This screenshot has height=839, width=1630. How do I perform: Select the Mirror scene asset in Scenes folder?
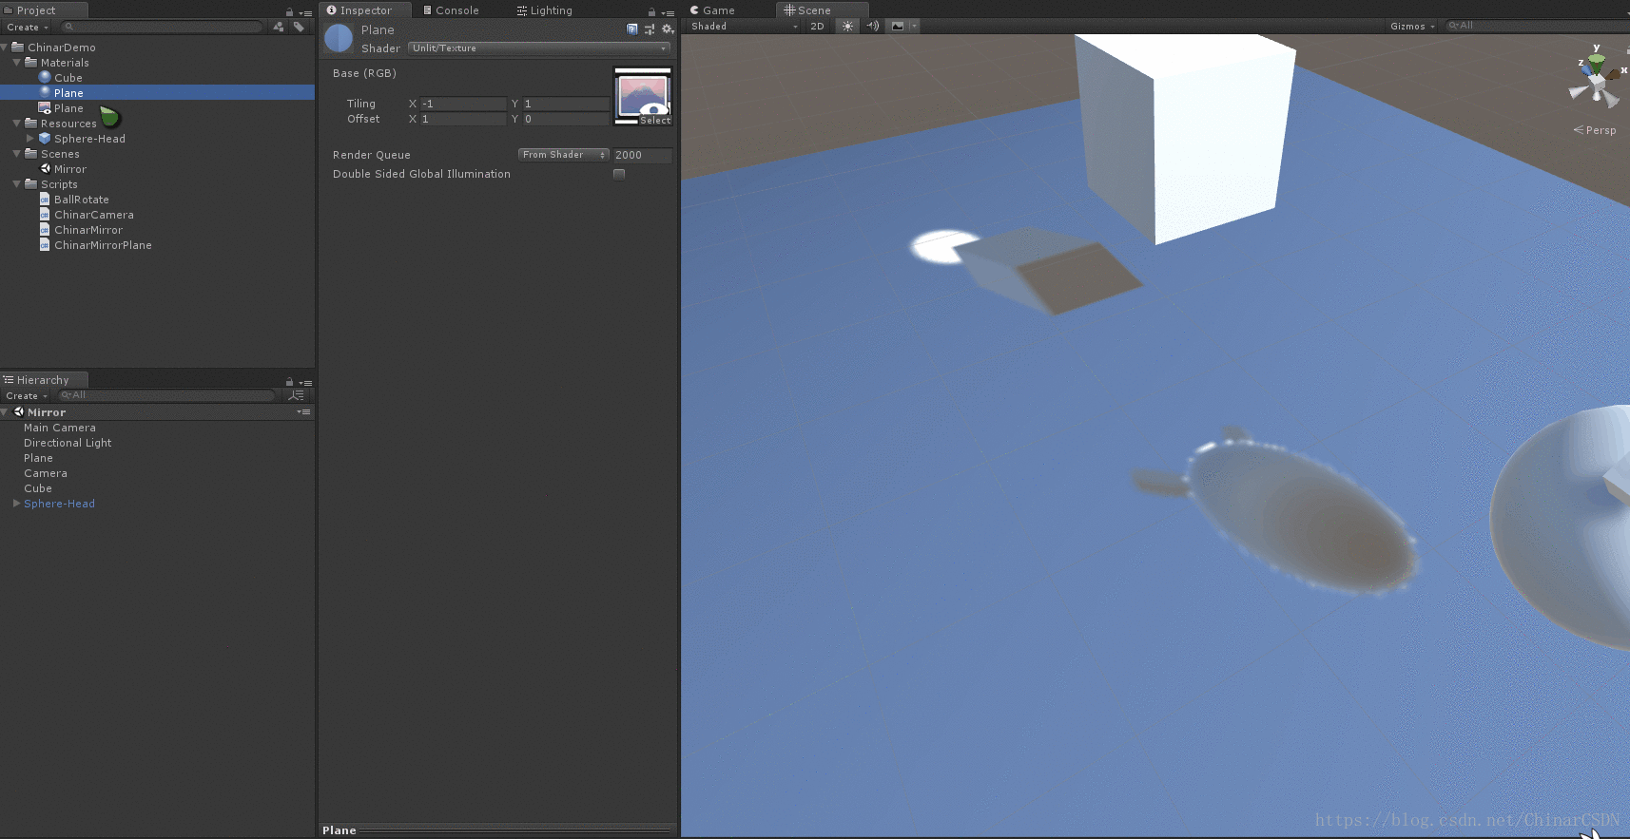coord(70,169)
